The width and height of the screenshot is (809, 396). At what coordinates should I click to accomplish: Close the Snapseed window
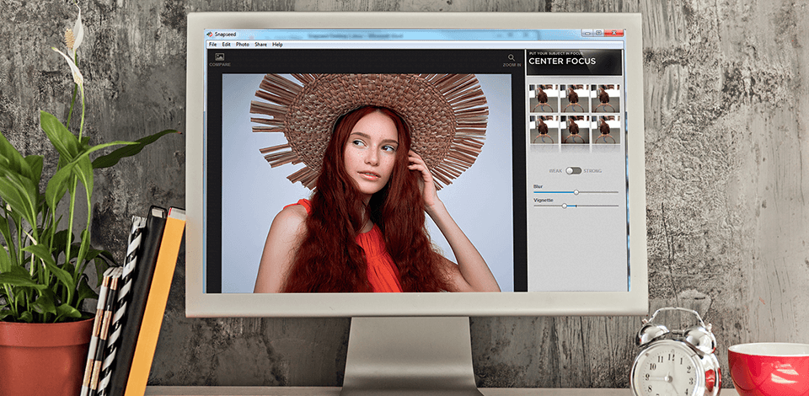point(614,33)
